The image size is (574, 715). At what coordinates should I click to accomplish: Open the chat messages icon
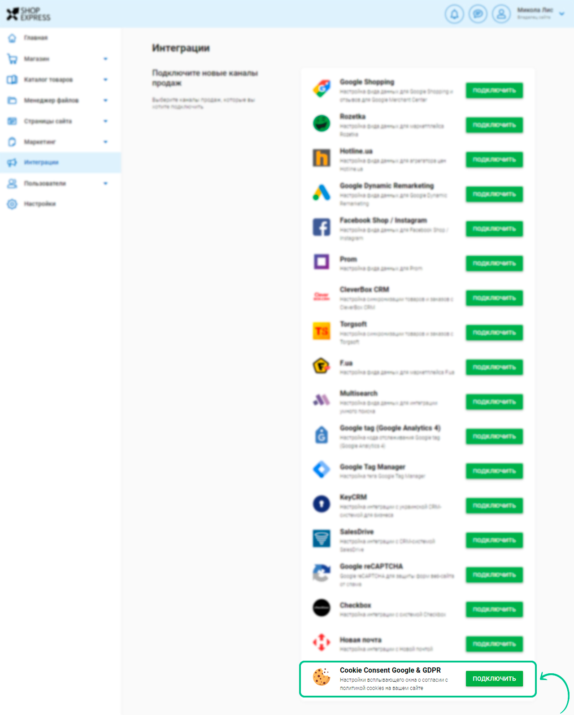[x=478, y=14]
